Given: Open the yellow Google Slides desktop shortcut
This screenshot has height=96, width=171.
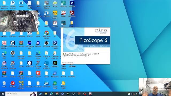Looking at the screenshot, I should coord(63,83).
